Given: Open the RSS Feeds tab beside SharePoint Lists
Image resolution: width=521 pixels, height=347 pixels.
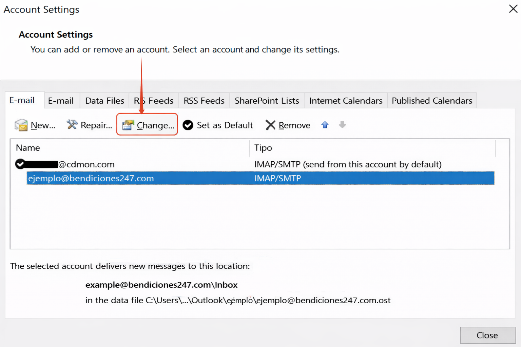Looking at the screenshot, I should coord(204,101).
